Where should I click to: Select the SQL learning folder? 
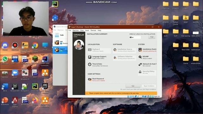tap(186, 33)
